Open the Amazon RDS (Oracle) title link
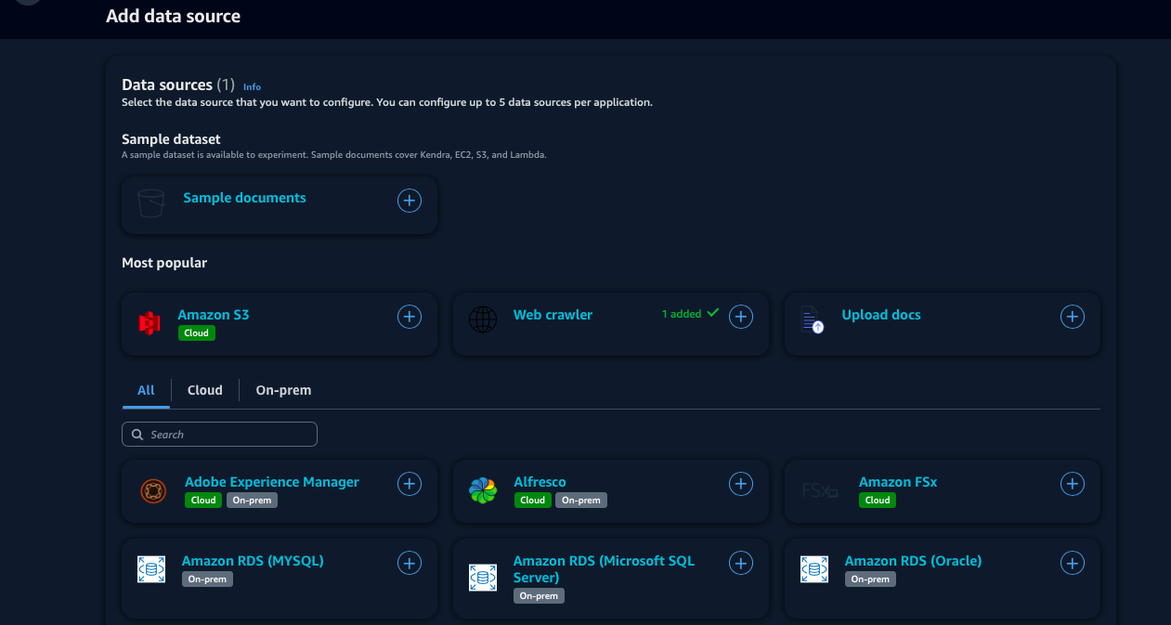This screenshot has width=1171, height=625. pos(913,561)
